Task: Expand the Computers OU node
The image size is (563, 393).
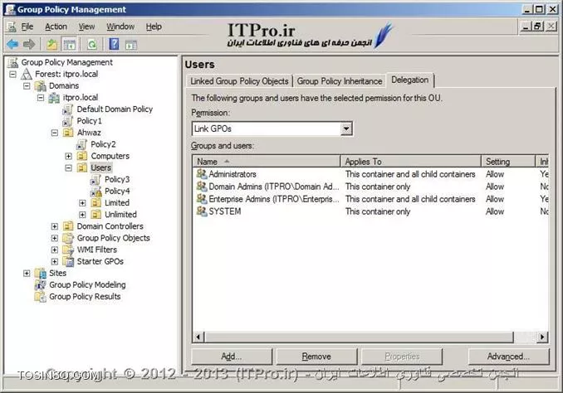Action: (x=69, y=157)
